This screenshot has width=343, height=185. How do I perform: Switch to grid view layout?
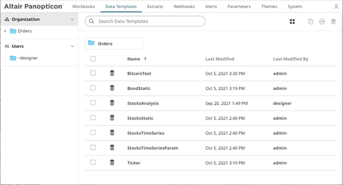[x=292, y=21]
